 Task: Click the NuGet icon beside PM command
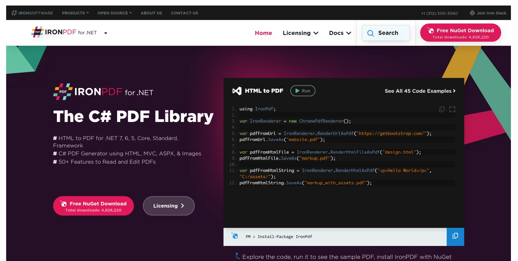point(235,236)
